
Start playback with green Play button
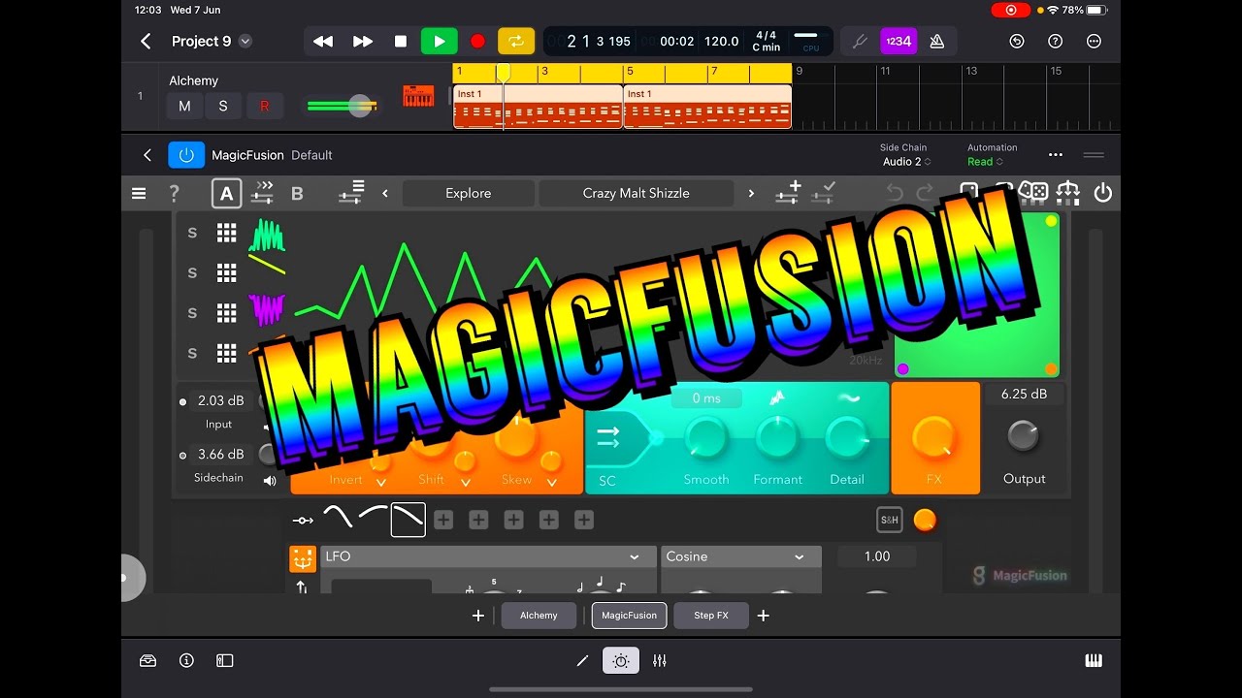[439, 41]
